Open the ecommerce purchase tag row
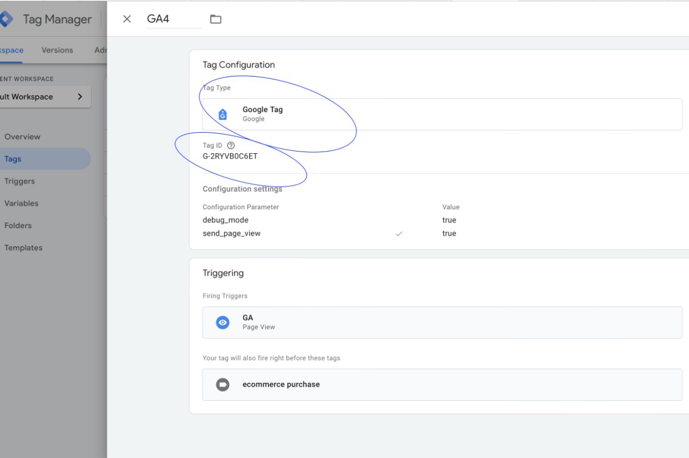Screen dimensions: 689x458 point(442,385)
